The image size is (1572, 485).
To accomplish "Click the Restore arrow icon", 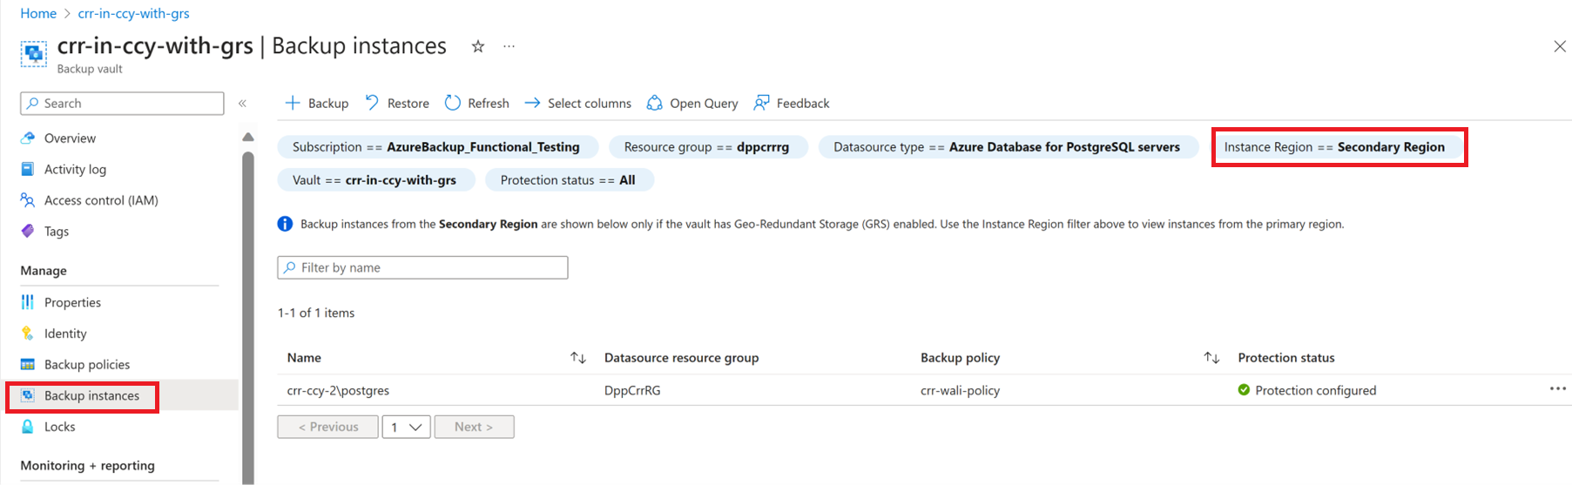I will pos(372,103).
